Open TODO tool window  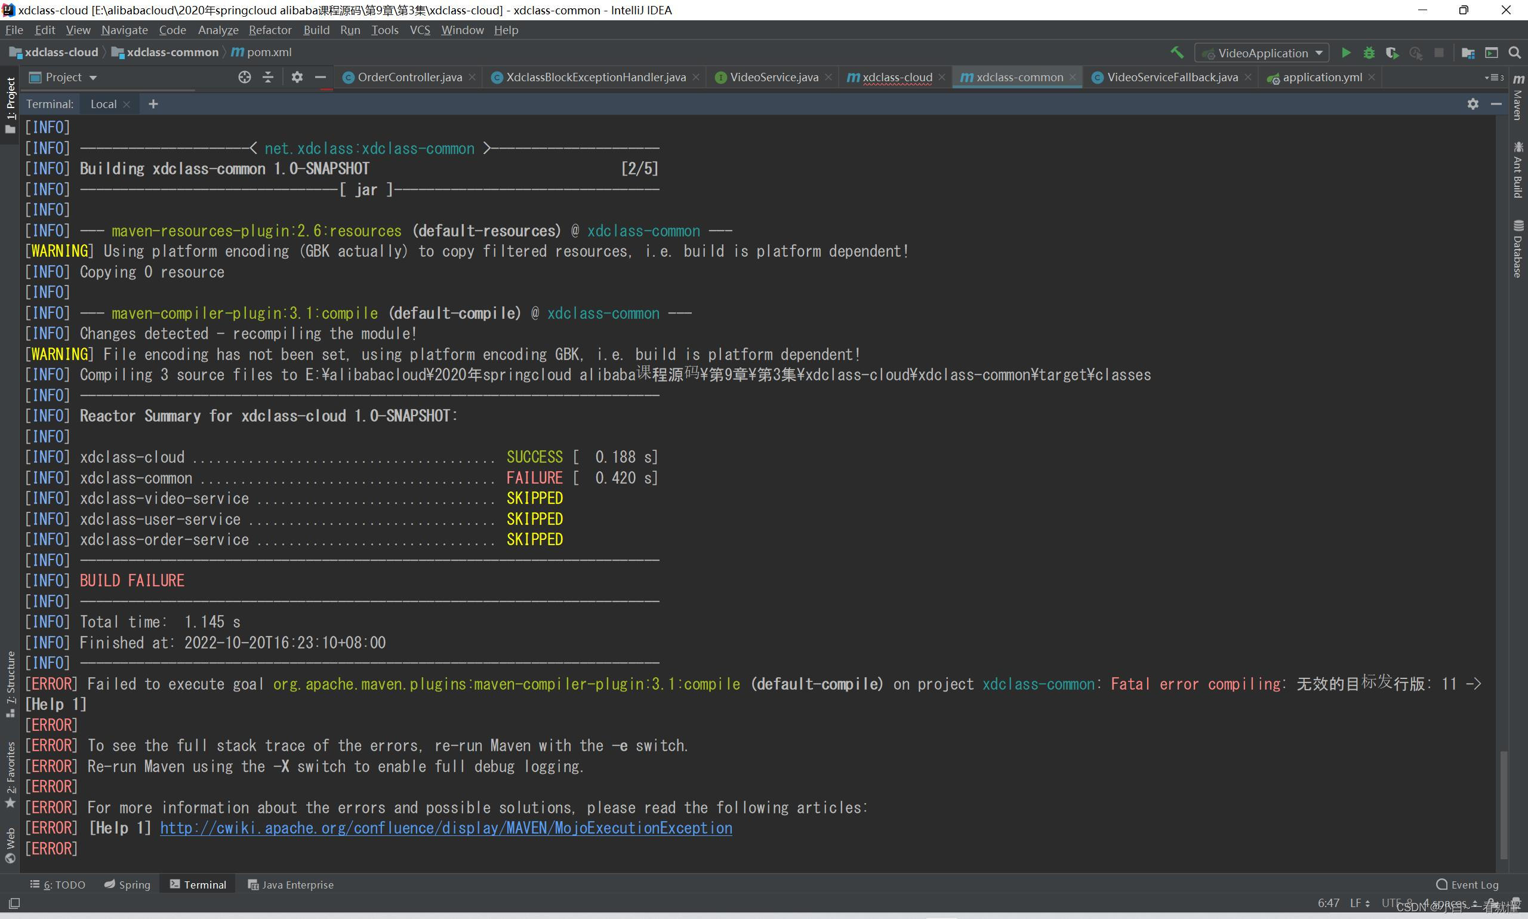click(57, 884)
